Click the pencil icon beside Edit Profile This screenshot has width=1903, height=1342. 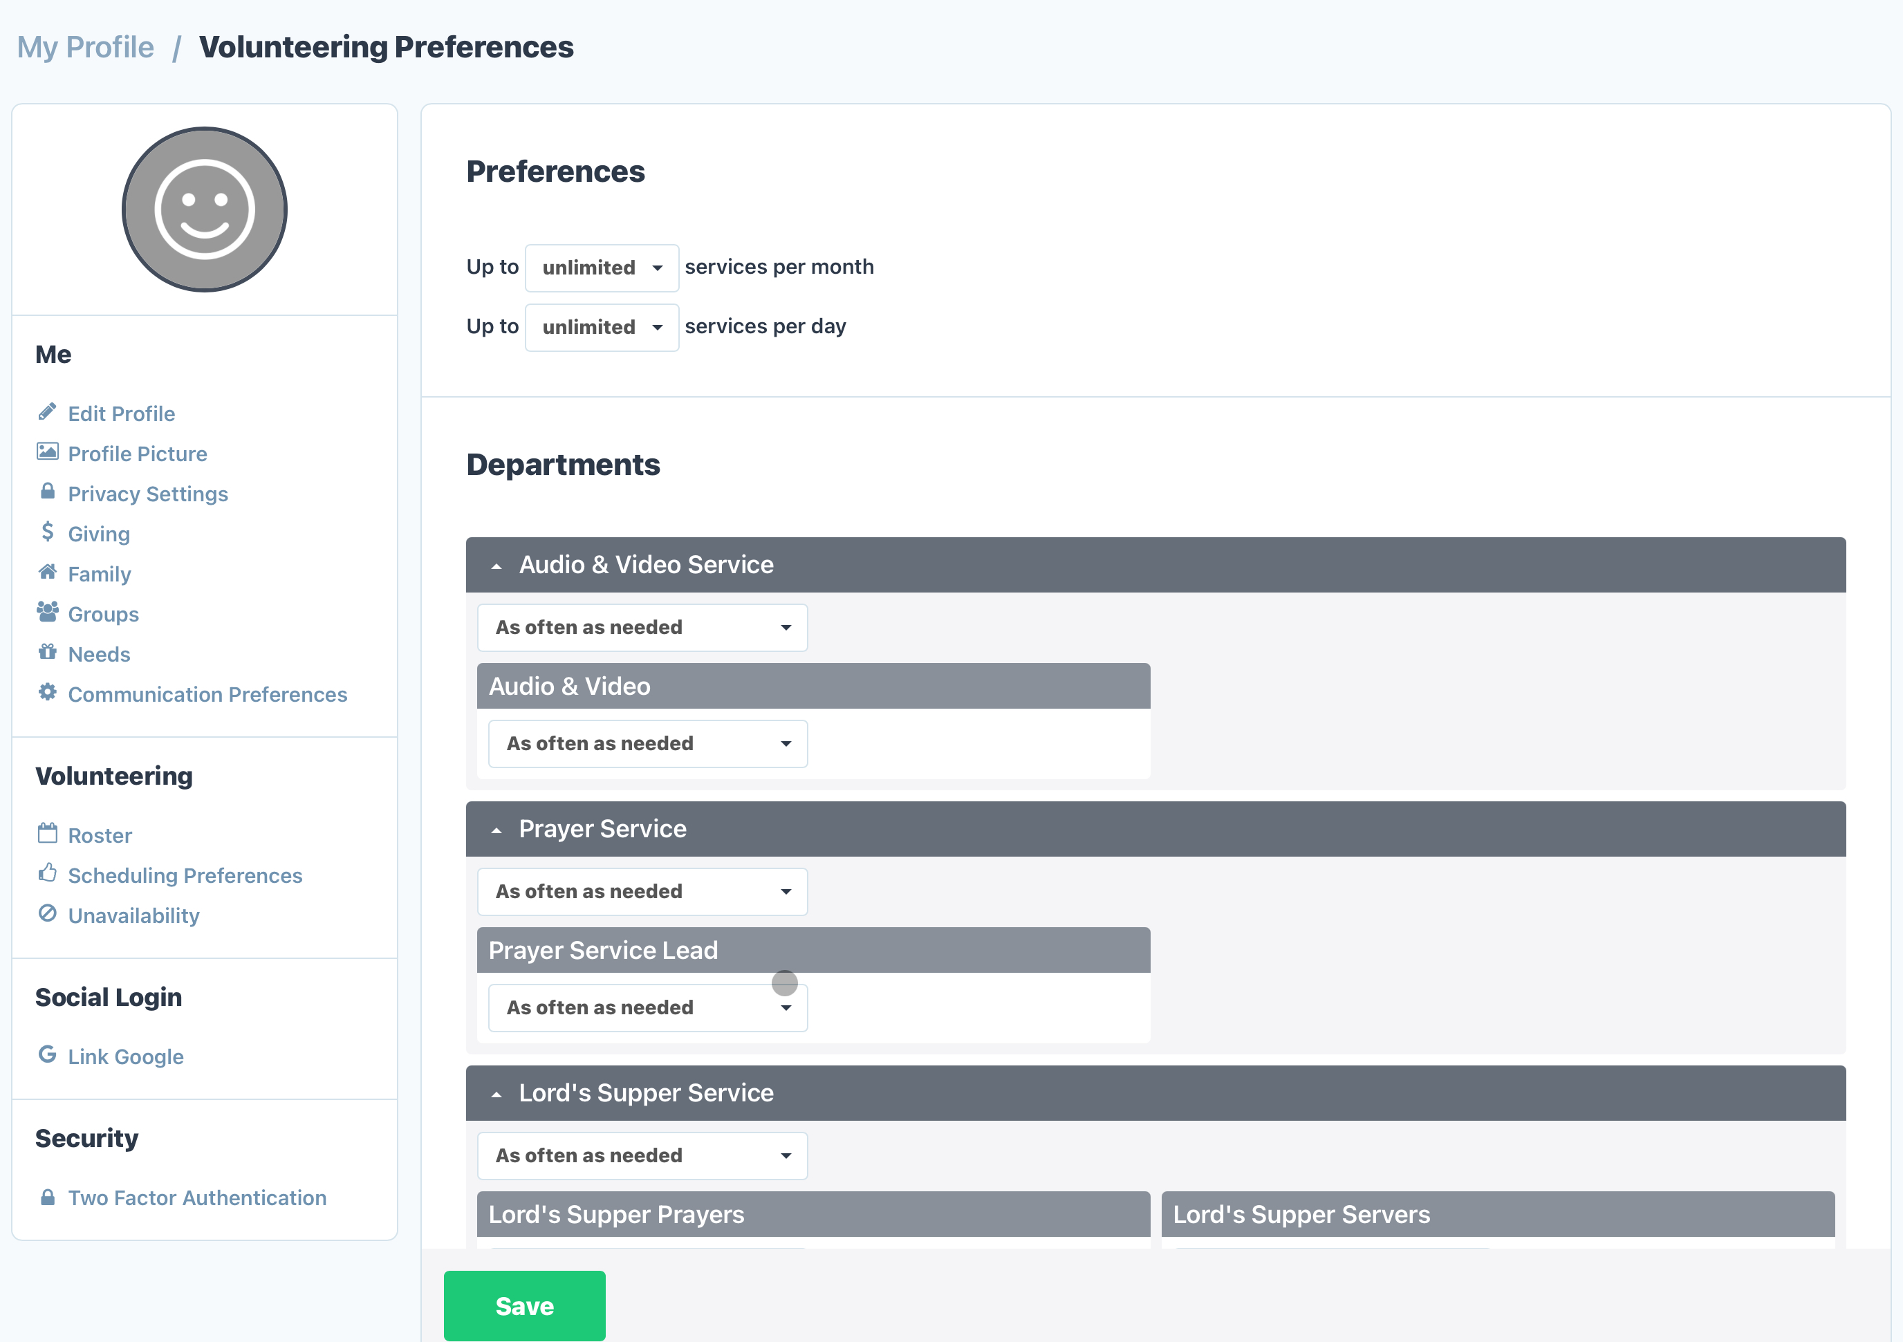(47, 412)
